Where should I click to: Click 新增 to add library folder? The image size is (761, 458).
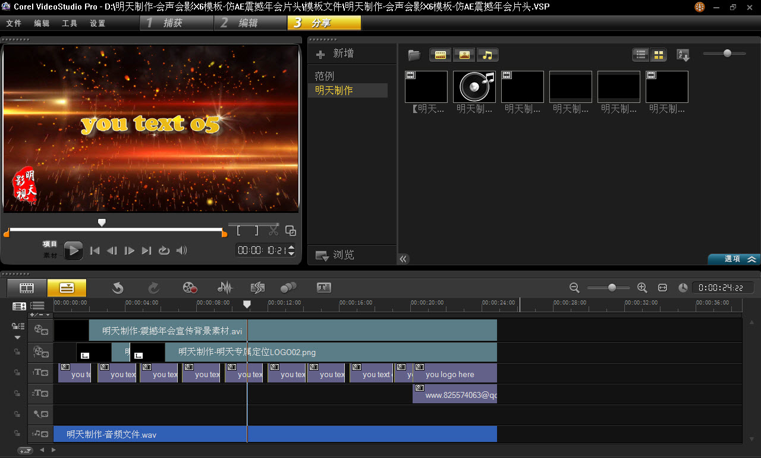(335, 54)
